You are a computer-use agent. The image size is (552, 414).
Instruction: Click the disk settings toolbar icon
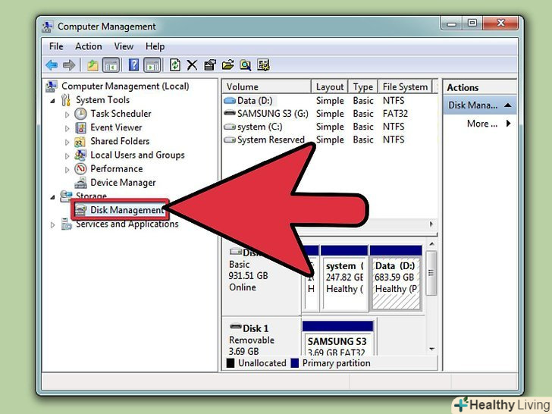coord(263,65)
